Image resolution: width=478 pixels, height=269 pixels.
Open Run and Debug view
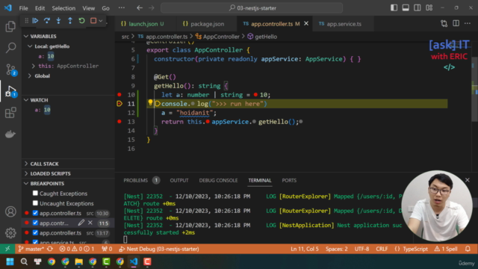click(10, 91)
